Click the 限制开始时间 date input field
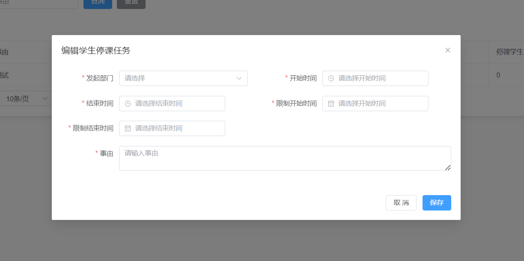Image resolution: width=524 pixels, height=261 pixels. (375, 104)
